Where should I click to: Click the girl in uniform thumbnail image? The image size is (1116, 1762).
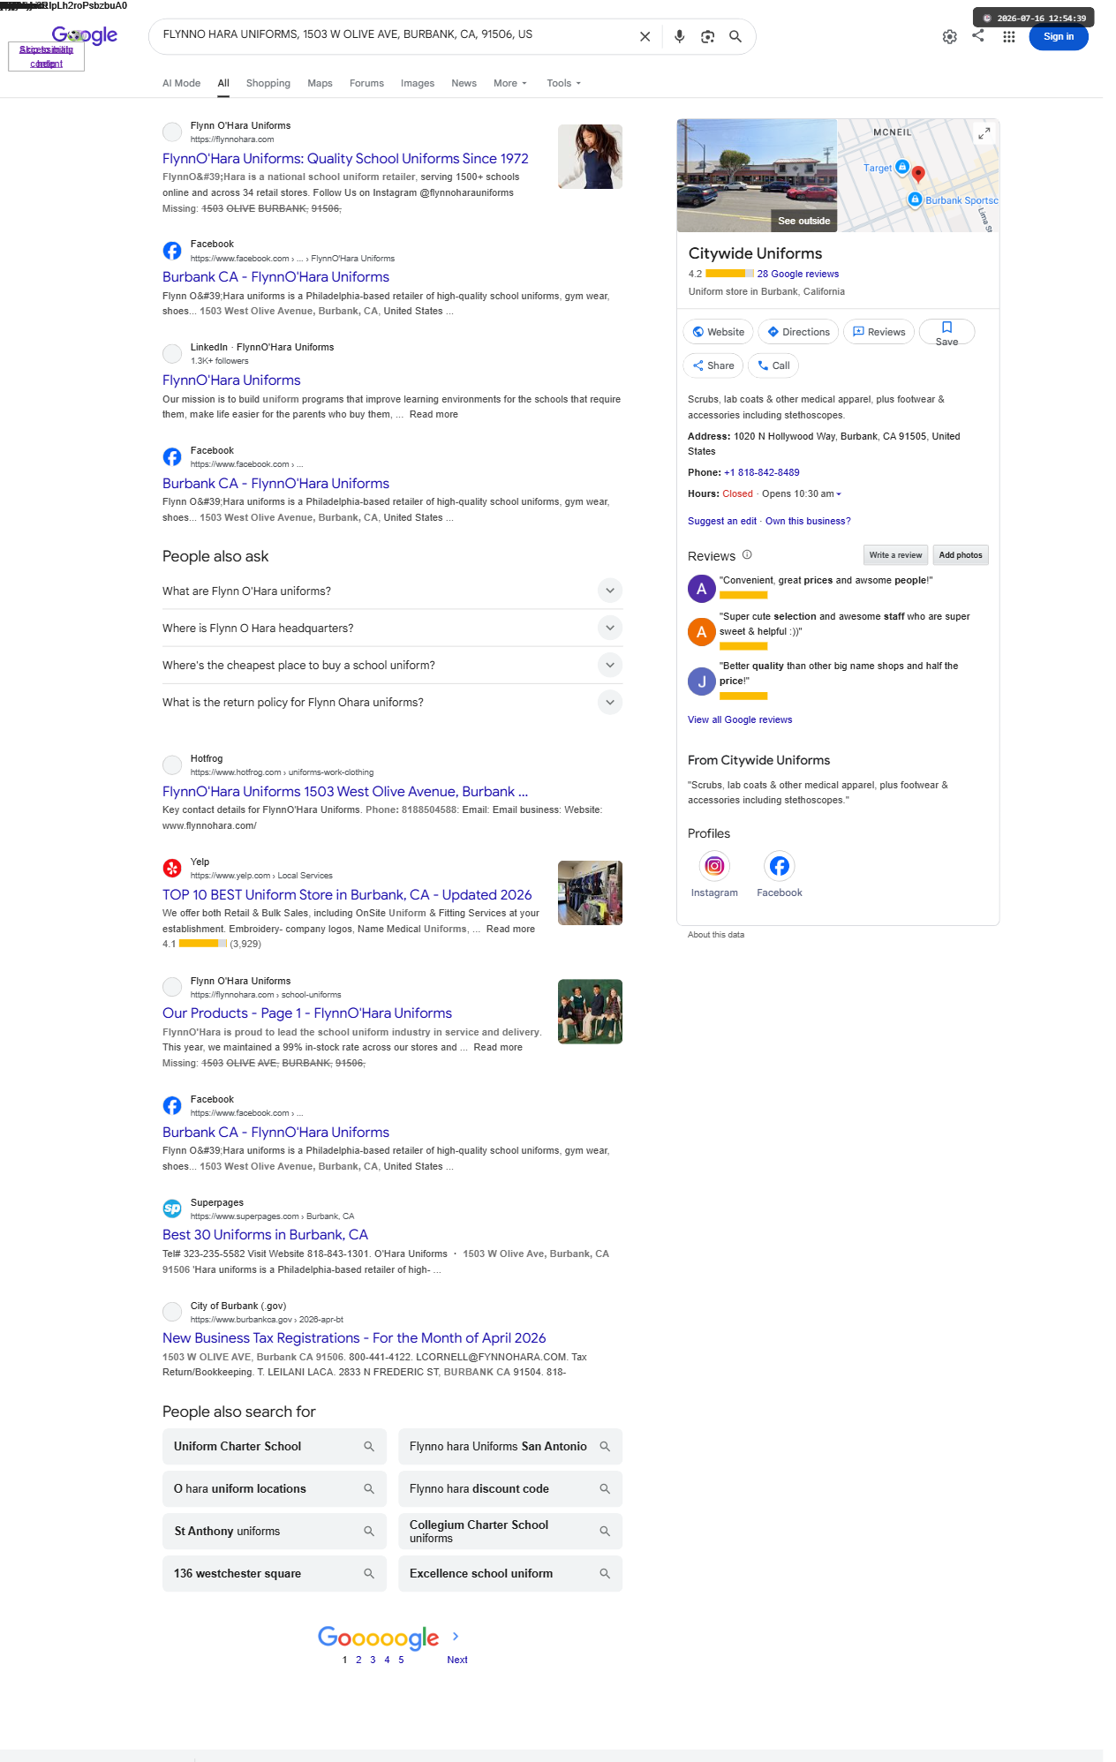[590, 156]
